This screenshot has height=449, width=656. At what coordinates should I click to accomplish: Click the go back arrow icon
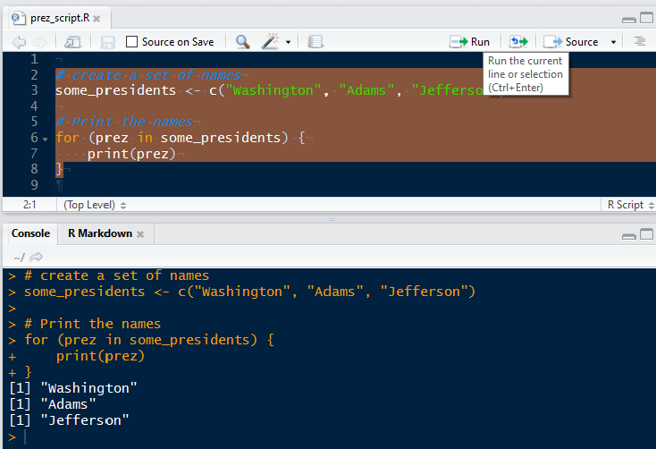[x=19, y=42]
